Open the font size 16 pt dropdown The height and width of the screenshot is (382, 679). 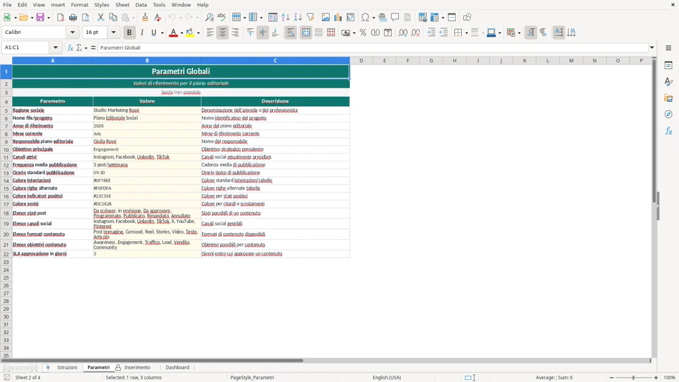pos(113,33)
